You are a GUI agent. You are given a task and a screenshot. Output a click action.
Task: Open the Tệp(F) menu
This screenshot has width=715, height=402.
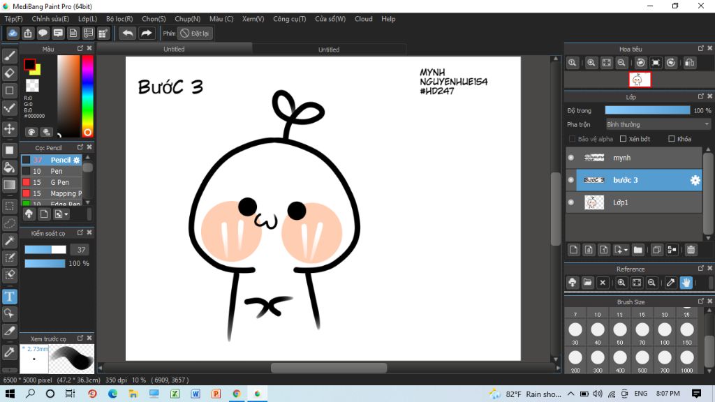click(14, 19)
